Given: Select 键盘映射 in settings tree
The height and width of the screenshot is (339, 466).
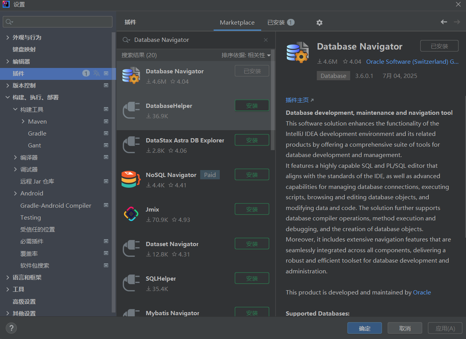Looking at the screenshot, I should coord(24,49).
